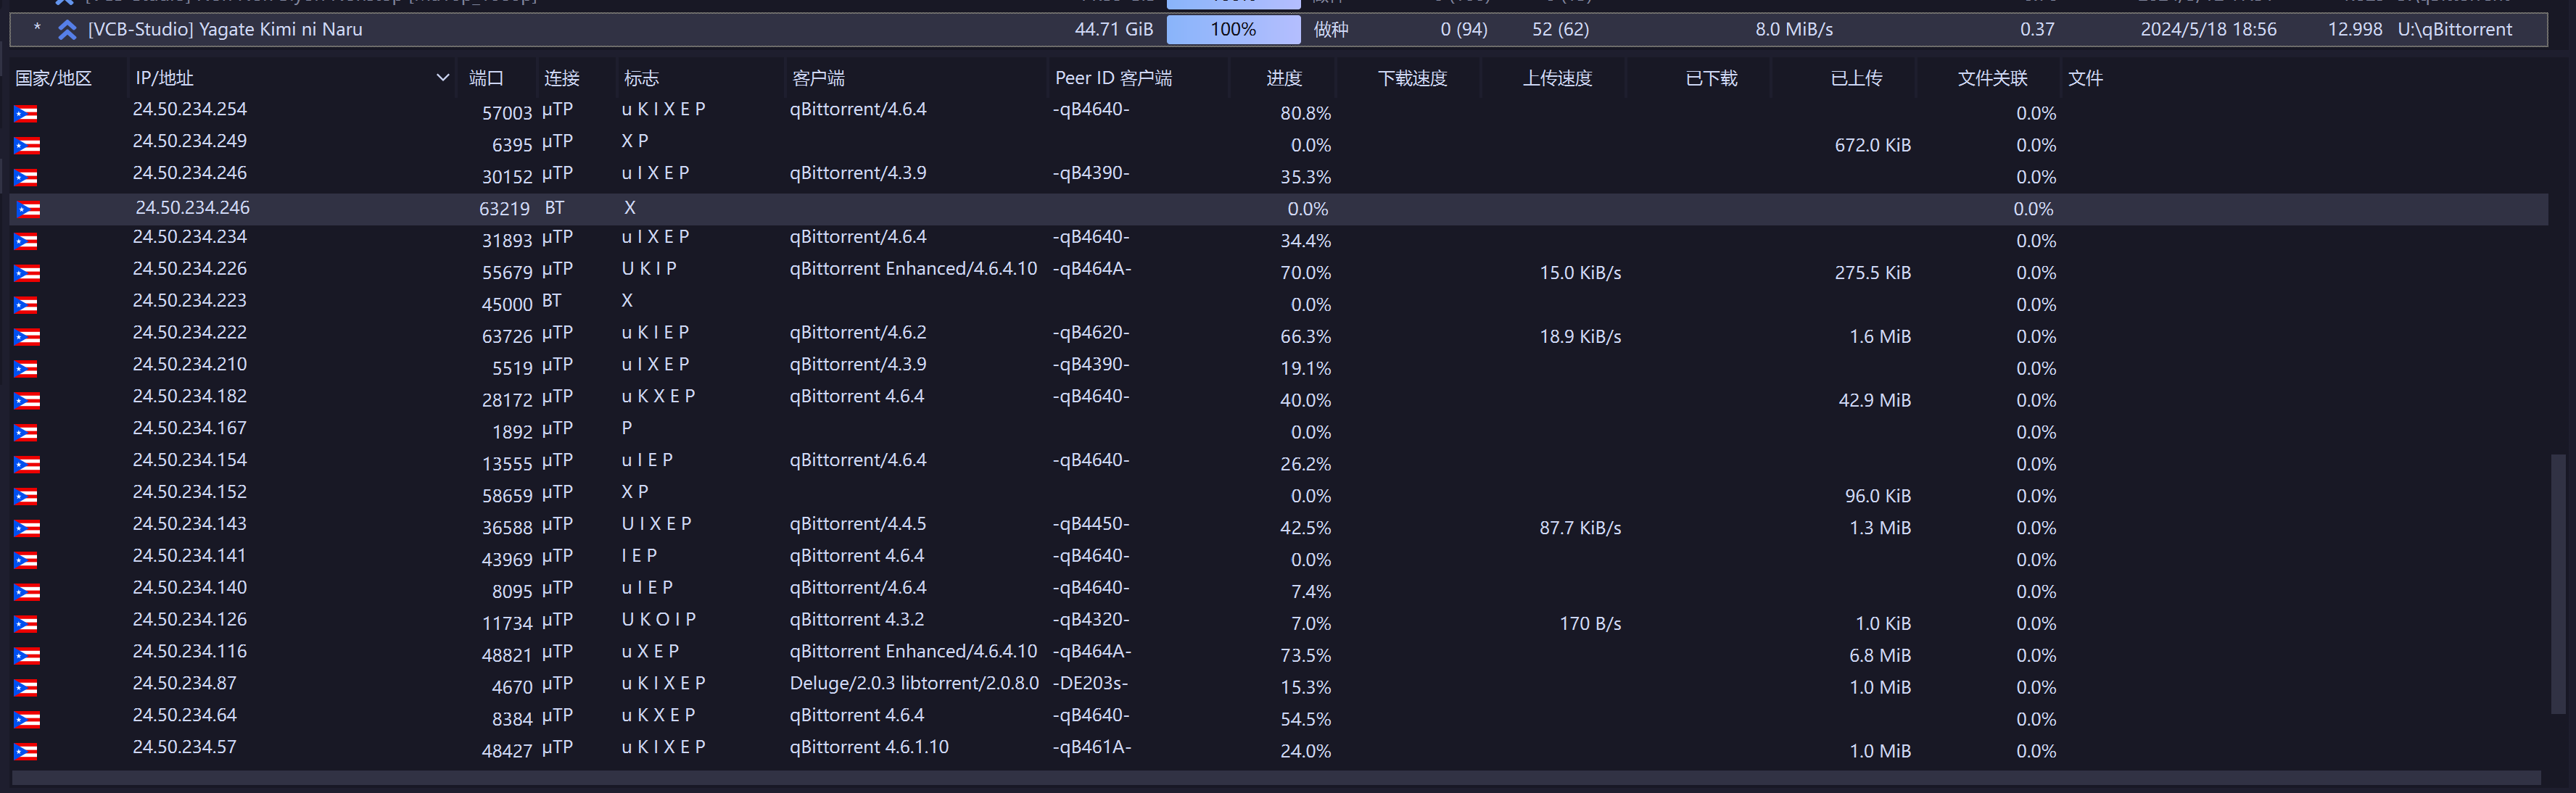Sort by Peer ID 客户端 column header

click(x=1113, y=78)
